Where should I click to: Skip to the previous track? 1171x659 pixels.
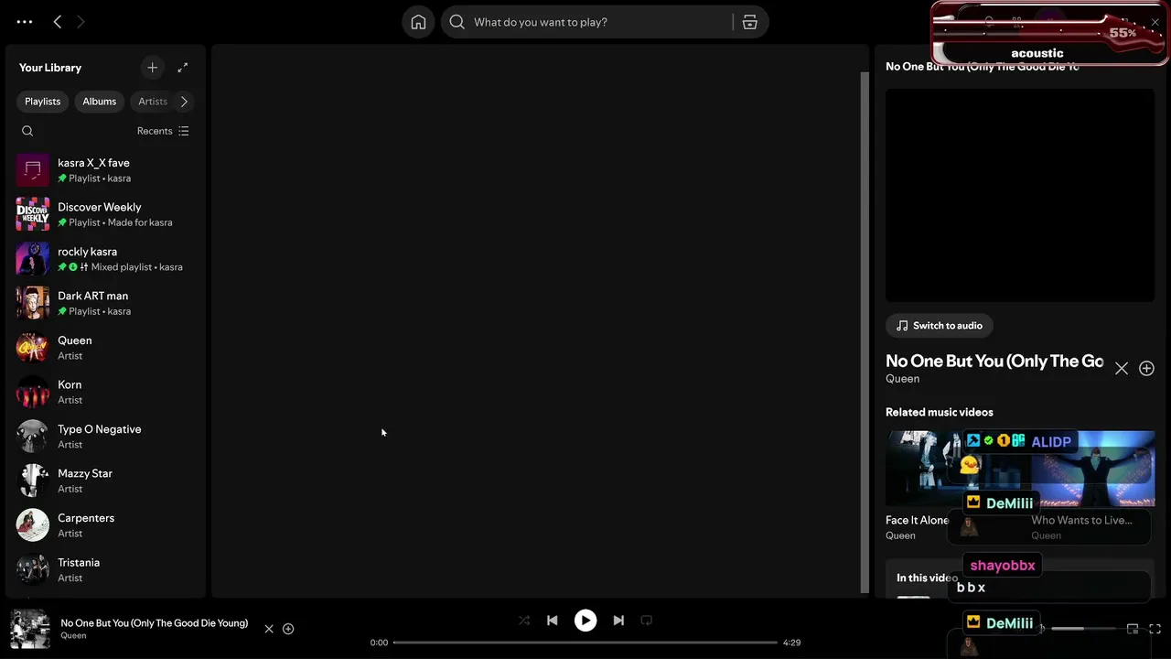(x=553, y=621)
